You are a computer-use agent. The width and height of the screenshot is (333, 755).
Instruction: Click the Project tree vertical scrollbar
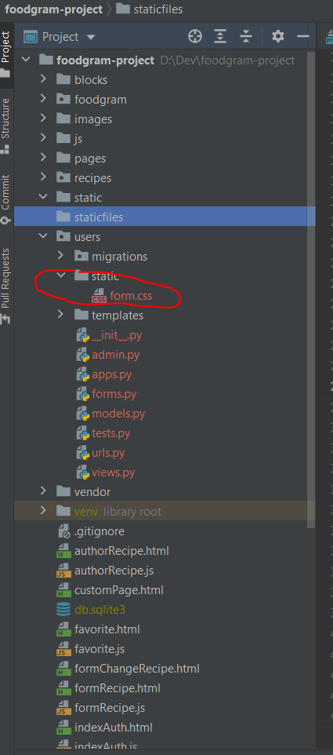311,289
